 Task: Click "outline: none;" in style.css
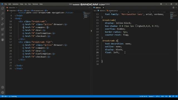[x=113, y=47]
